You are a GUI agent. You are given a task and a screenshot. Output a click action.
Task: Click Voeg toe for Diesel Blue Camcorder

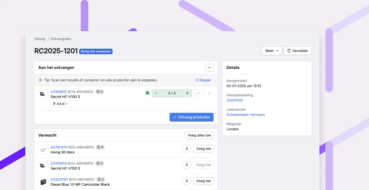[x=203, y=181]
